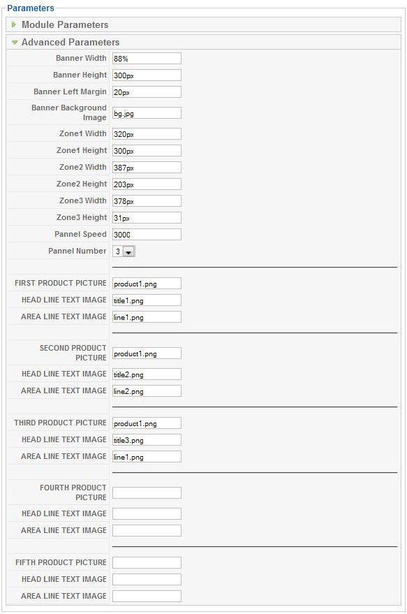
Task: Click the title2.png head line field
Action: point(147,374)
